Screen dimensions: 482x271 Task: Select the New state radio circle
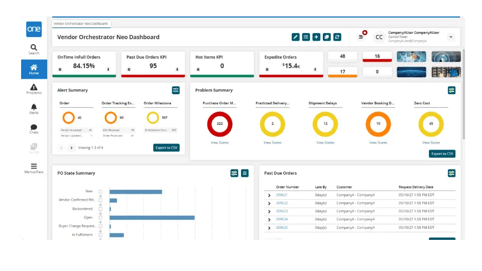click(100, 191)
